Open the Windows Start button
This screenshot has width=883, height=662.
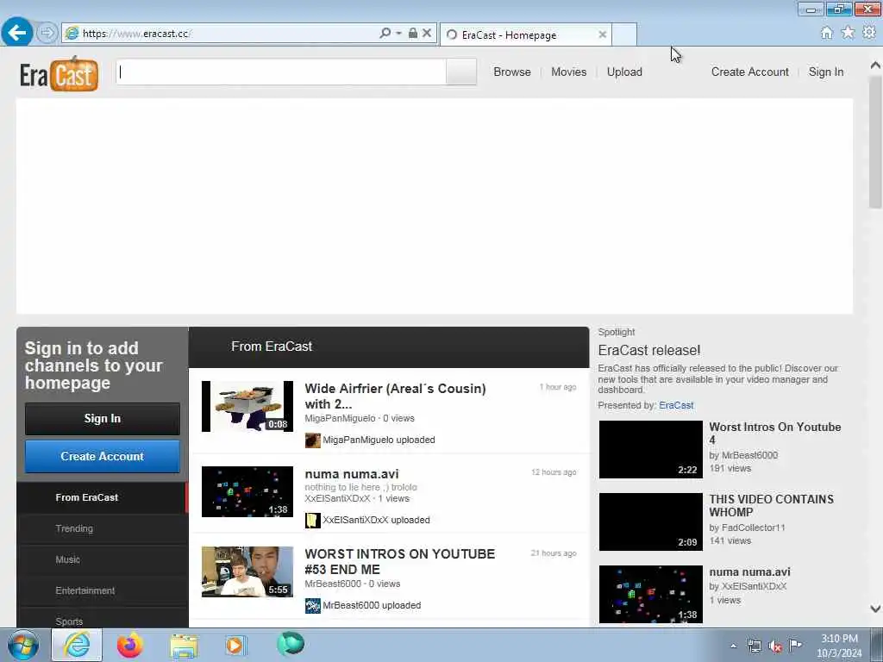[23, 645]
